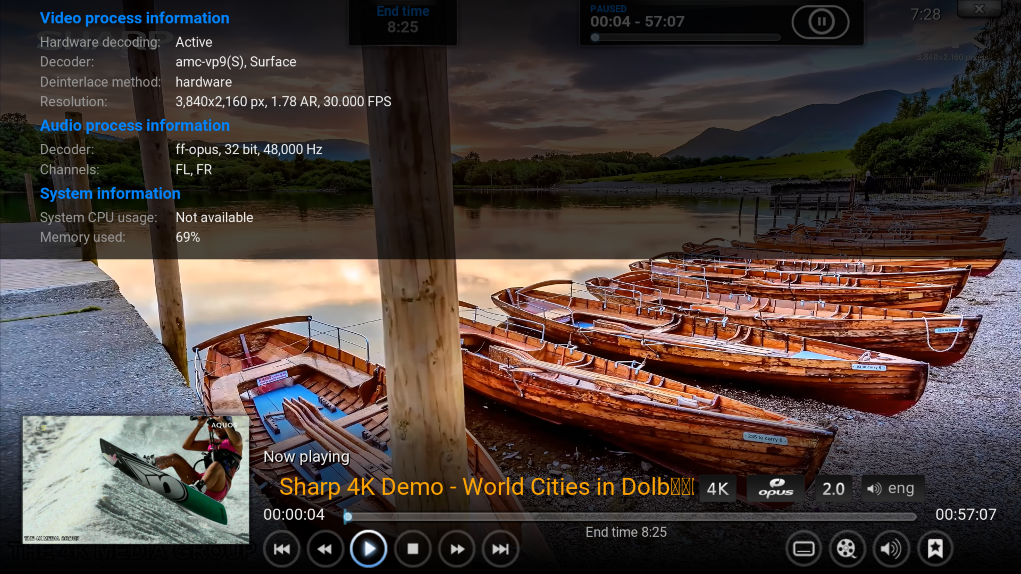1021x574 pixels.
Task: Click the 2.0 audio channels badge
Action: tap(833, 489)
